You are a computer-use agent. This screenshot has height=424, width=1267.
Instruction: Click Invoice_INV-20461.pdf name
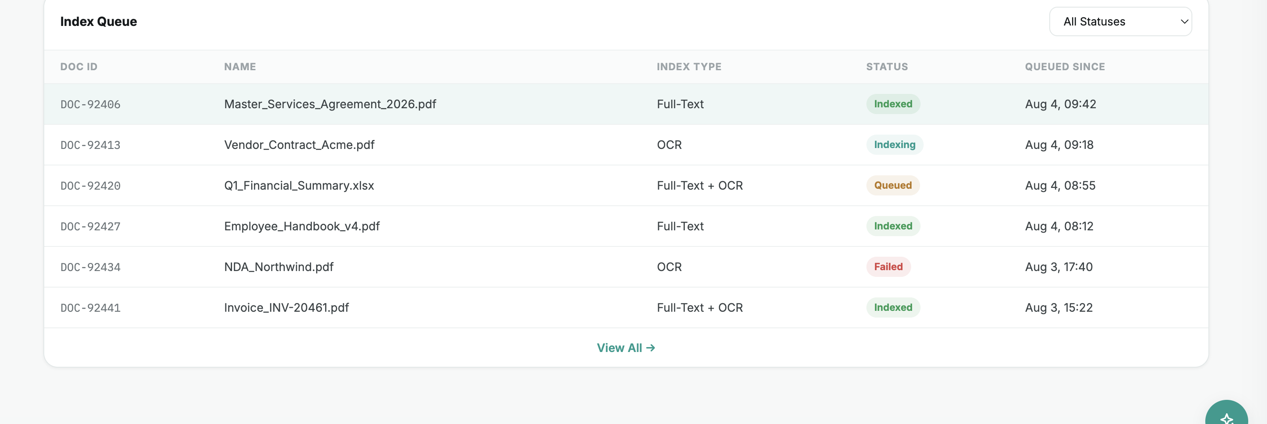(286, 307)
